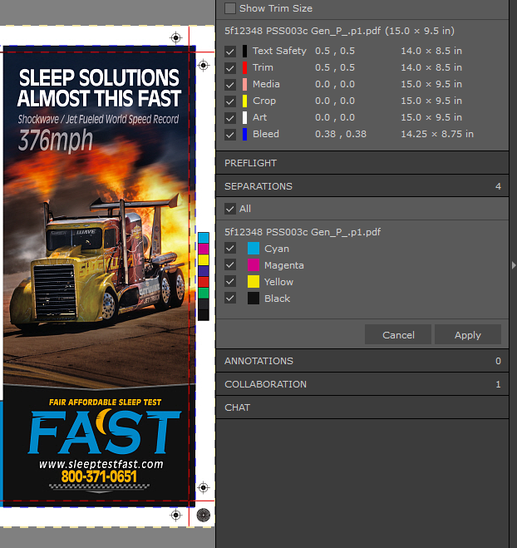Open the CHAT panel section
The height and width of the screenshot is (548, 517).
[362, 407]
